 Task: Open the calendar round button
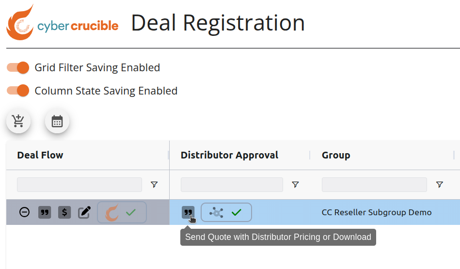pos(57,121)
